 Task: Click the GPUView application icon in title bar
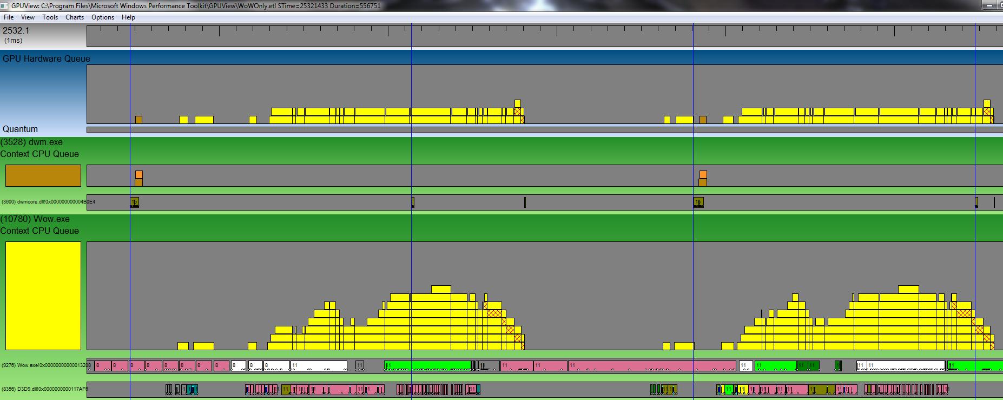[5, 5]
